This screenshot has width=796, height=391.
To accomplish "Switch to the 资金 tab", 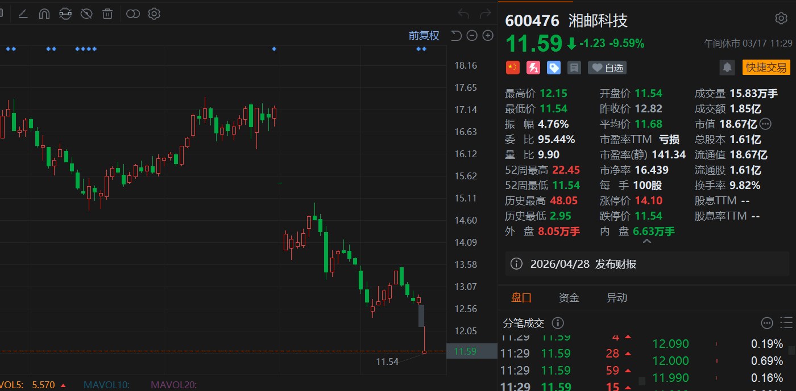I will [569, 298].
